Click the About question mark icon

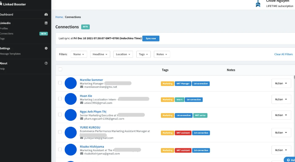pyautogui.click(x=46, y=63)
